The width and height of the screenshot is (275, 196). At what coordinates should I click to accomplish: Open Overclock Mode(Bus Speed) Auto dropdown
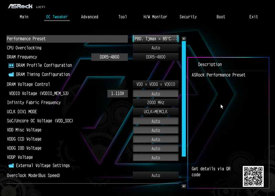tap(156, 175)
